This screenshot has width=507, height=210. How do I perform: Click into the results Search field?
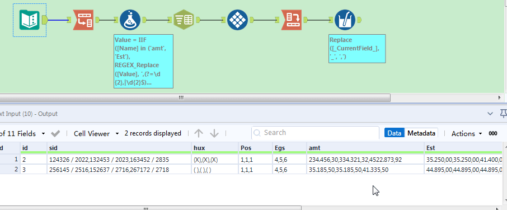pyautogui.click(x=315, y=133)
